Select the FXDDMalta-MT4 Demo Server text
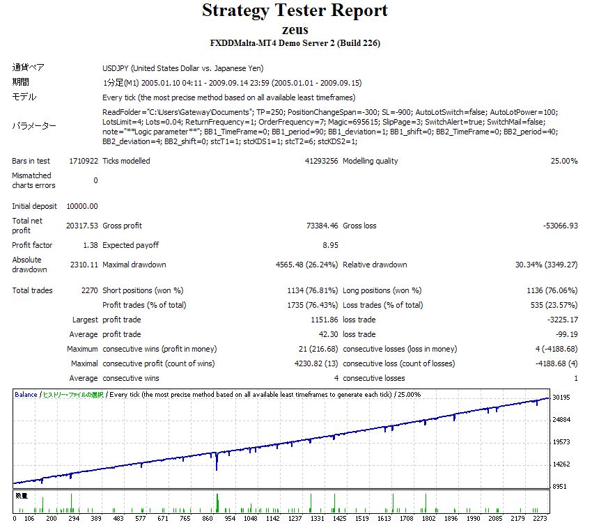This screenshot has height=525, width=592. point(295,43)
